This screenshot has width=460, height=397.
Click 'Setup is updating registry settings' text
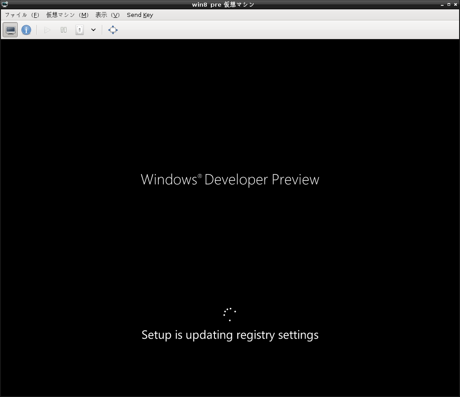230,335
